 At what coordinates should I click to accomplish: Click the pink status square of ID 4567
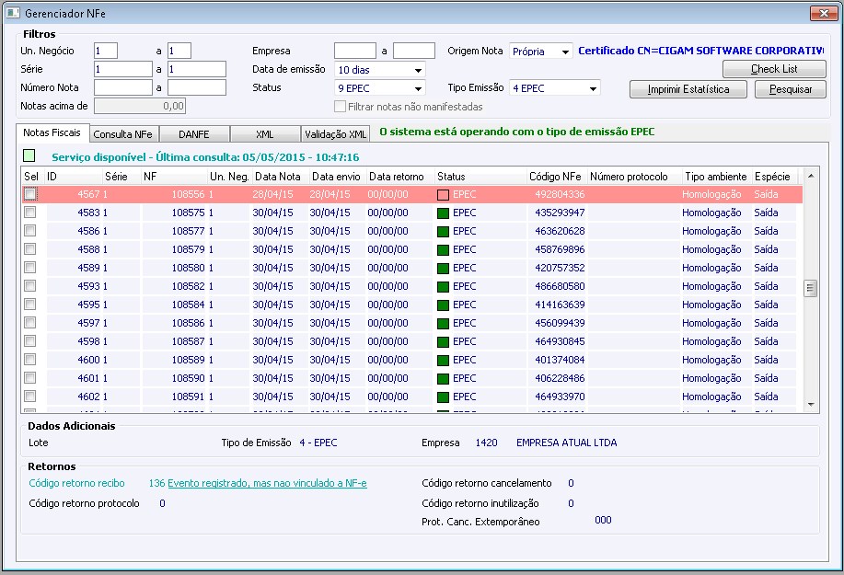444,194
